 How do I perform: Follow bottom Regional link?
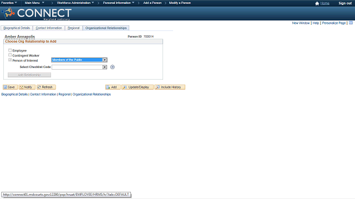tap(64, 95)
